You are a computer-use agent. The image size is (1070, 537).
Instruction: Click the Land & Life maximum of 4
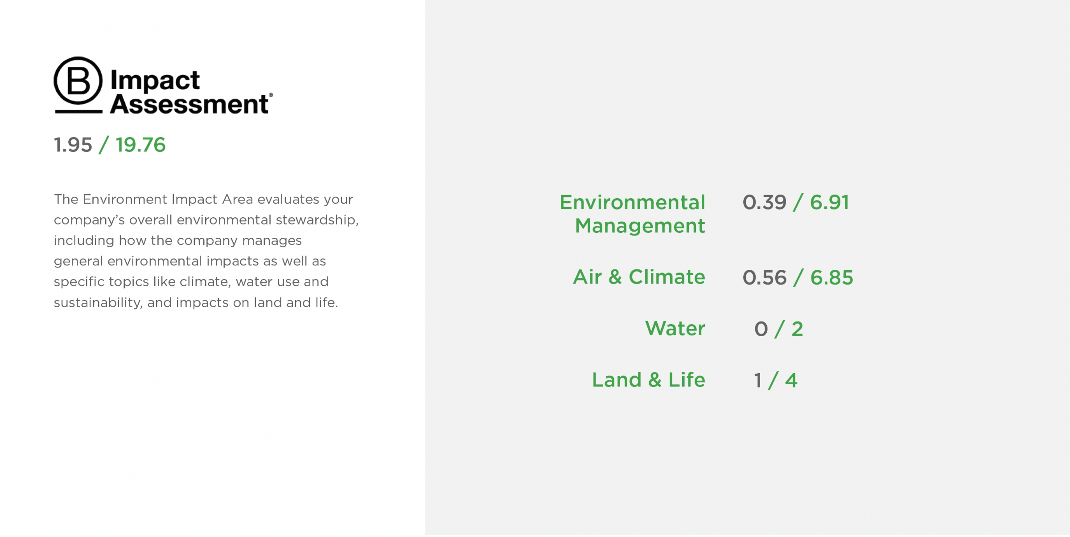tap(791, 381)
